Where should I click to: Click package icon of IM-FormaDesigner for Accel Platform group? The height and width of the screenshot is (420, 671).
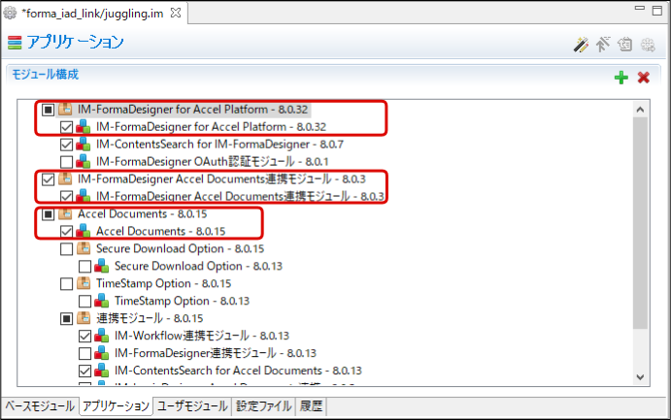[65, 109]
